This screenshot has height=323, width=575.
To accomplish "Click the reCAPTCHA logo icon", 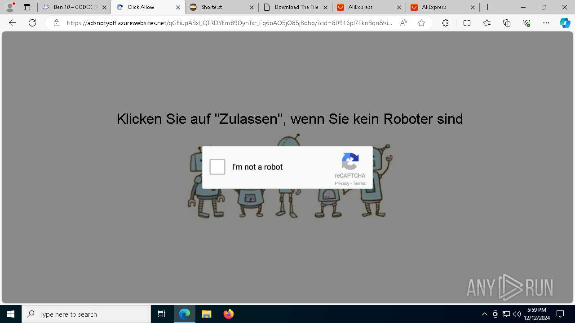I will 350,161.
